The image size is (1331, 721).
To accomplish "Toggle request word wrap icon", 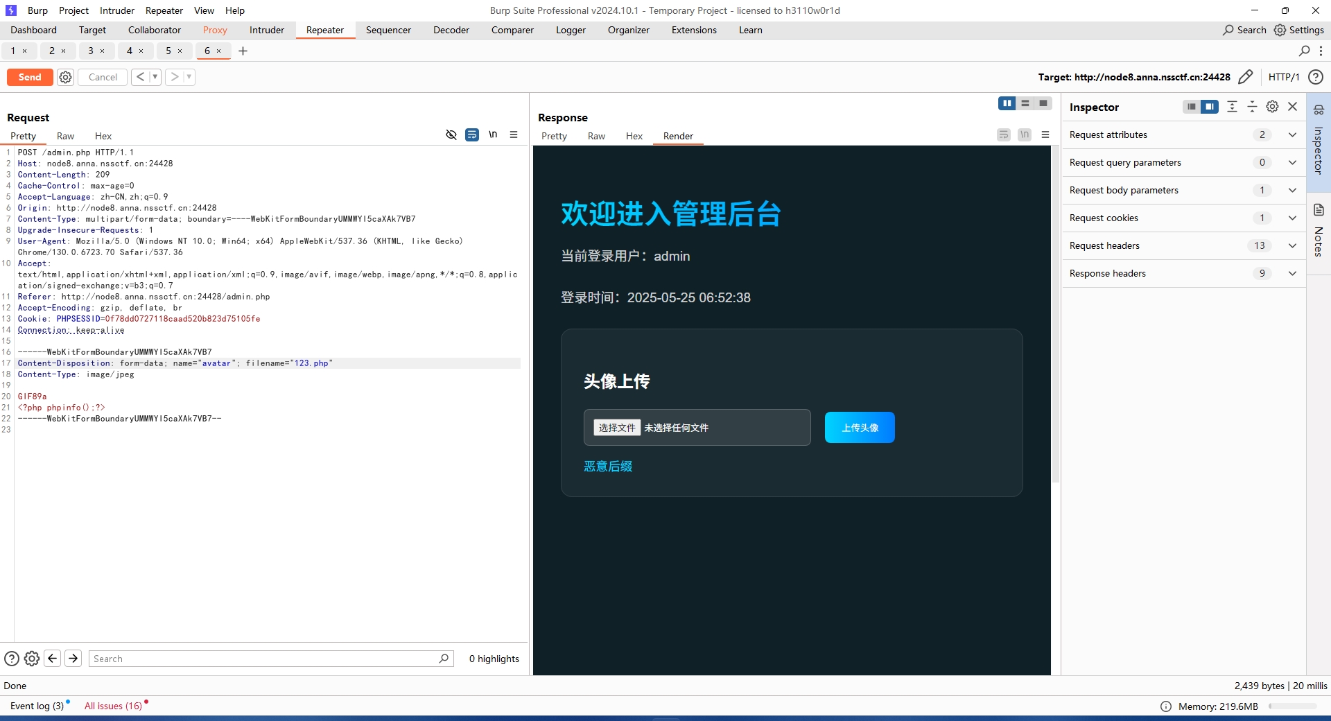I will point(472,134).
